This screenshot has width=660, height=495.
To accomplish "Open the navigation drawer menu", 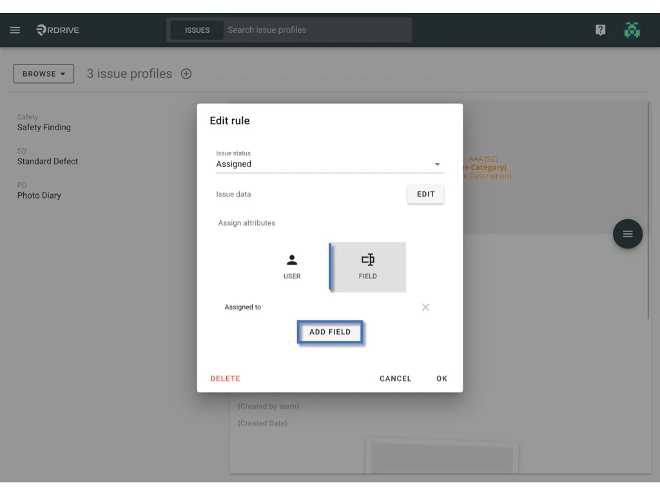I will [15, 30].
